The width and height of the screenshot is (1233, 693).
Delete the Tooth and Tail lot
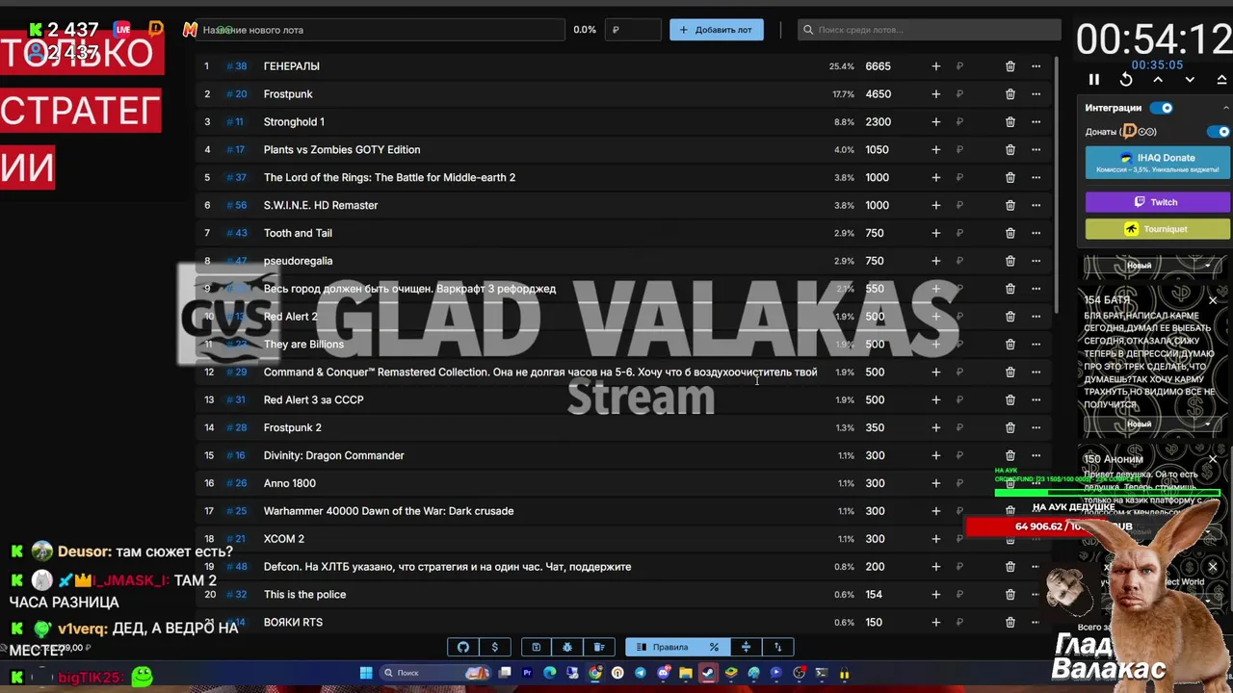coord(1010,233)
